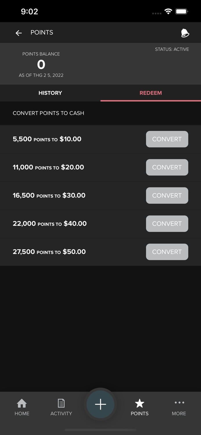
Task: Convert 5,500 points to $10.00
Action: 167,139
